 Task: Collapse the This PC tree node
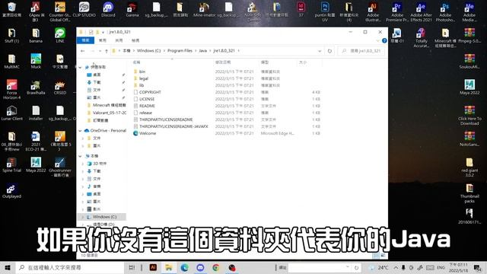coord(80,156)
